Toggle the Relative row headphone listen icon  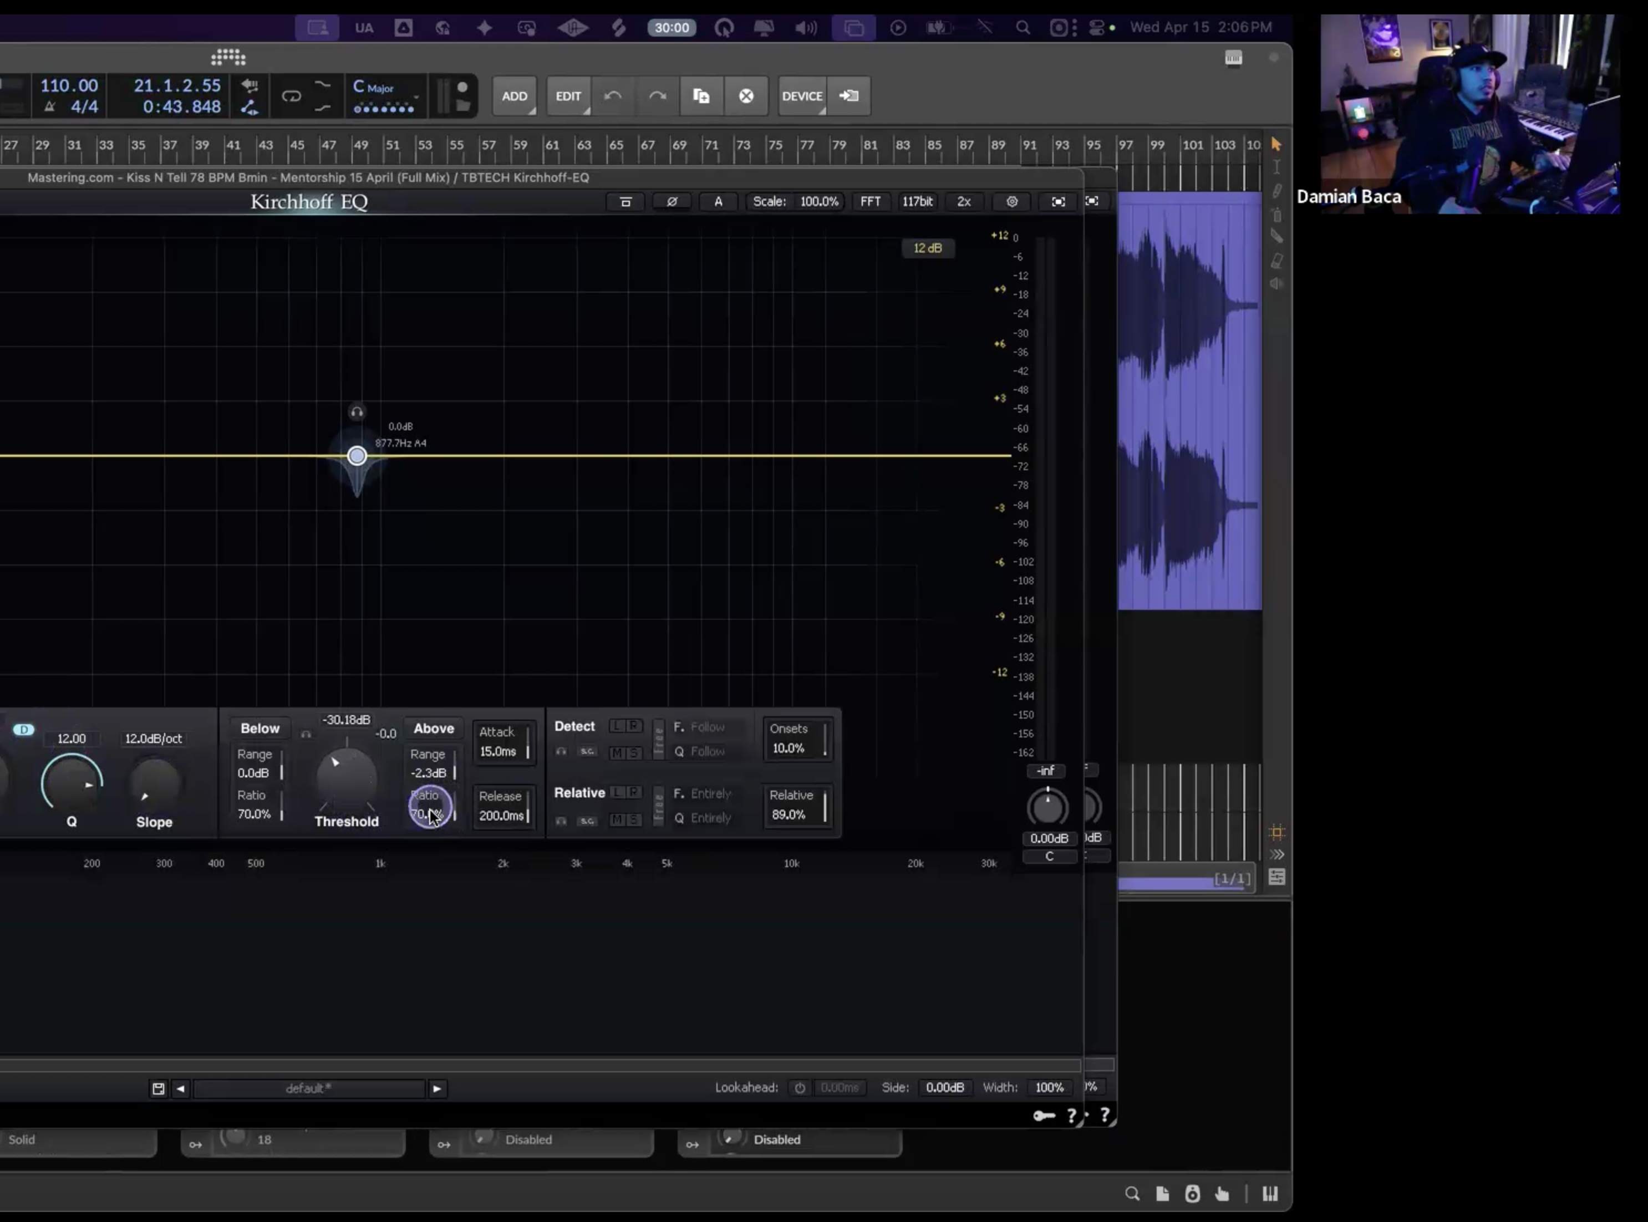tap(561, 821)
